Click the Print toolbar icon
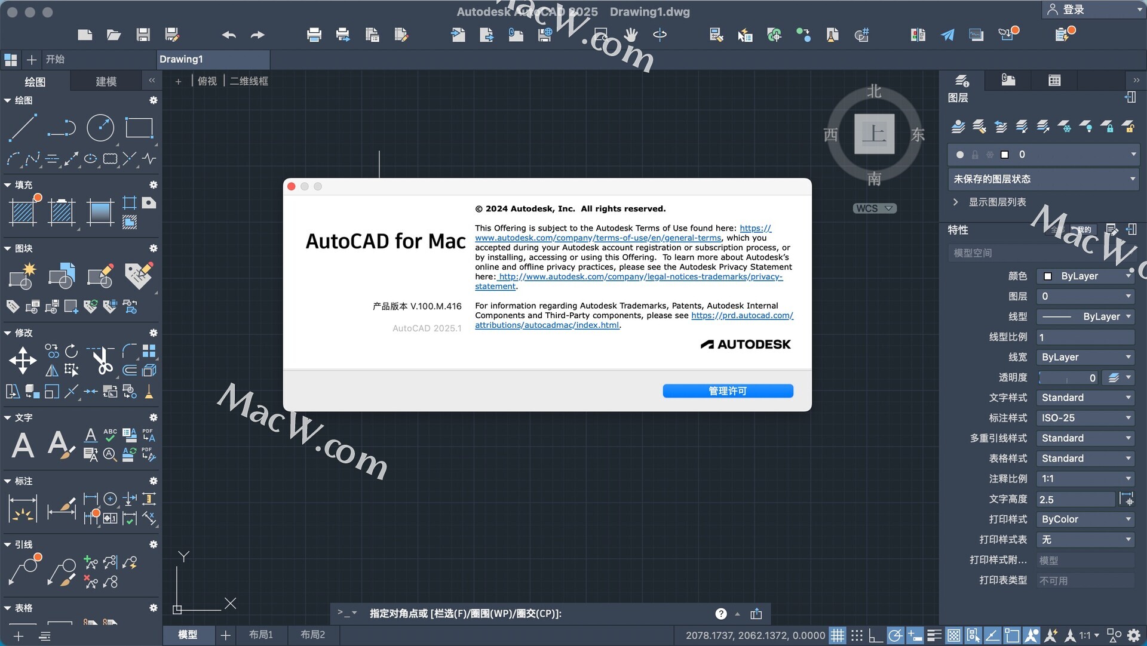 (314, 35)
